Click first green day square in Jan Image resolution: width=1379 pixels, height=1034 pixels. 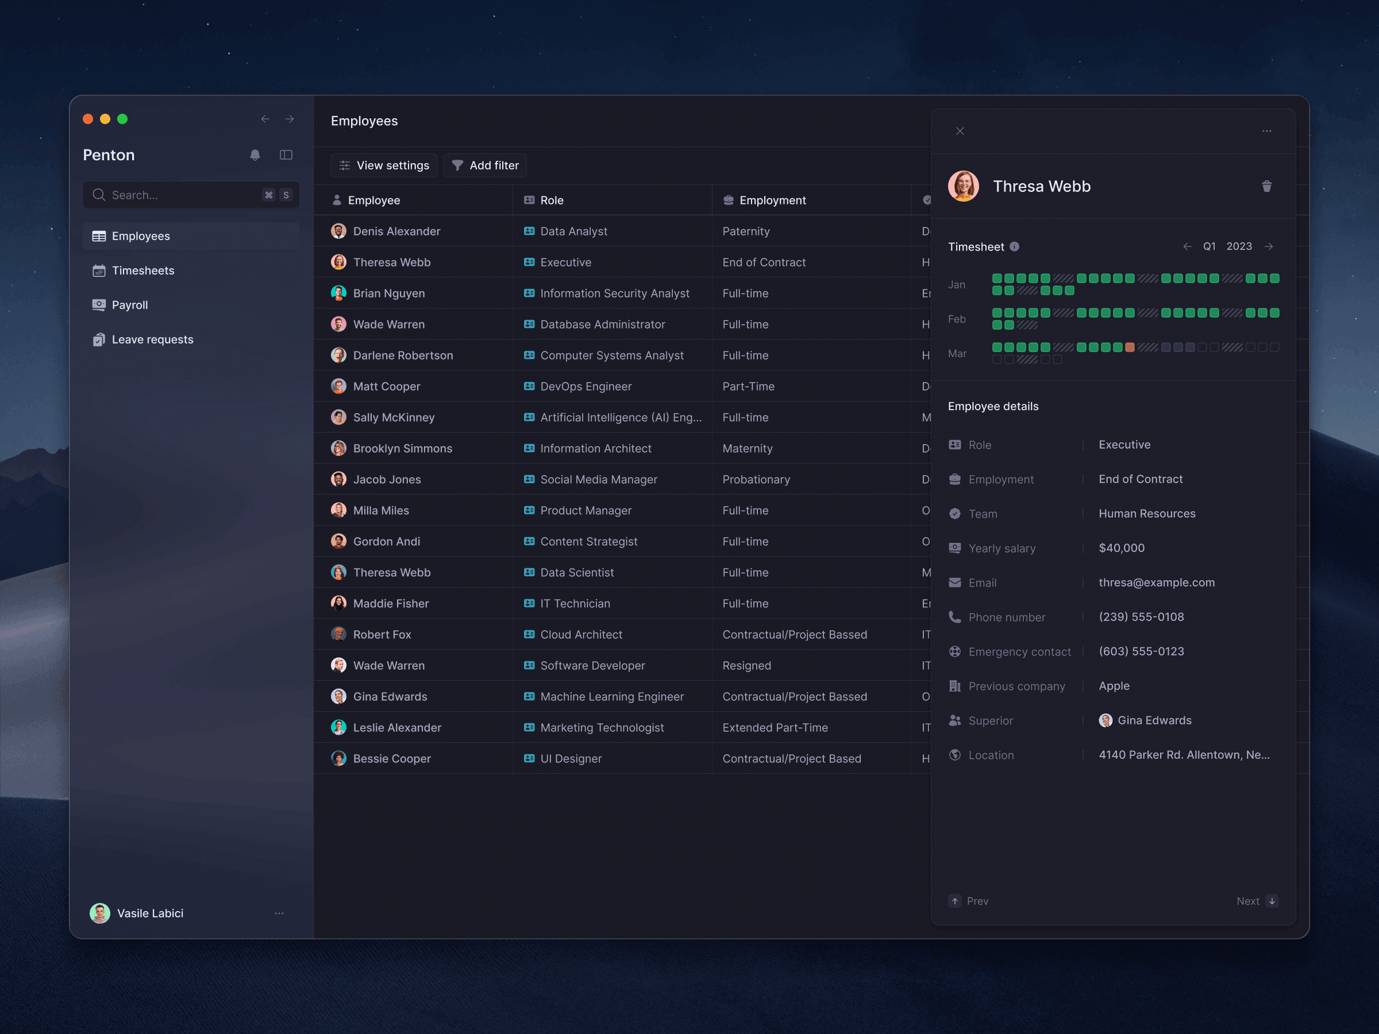[997, 279]
